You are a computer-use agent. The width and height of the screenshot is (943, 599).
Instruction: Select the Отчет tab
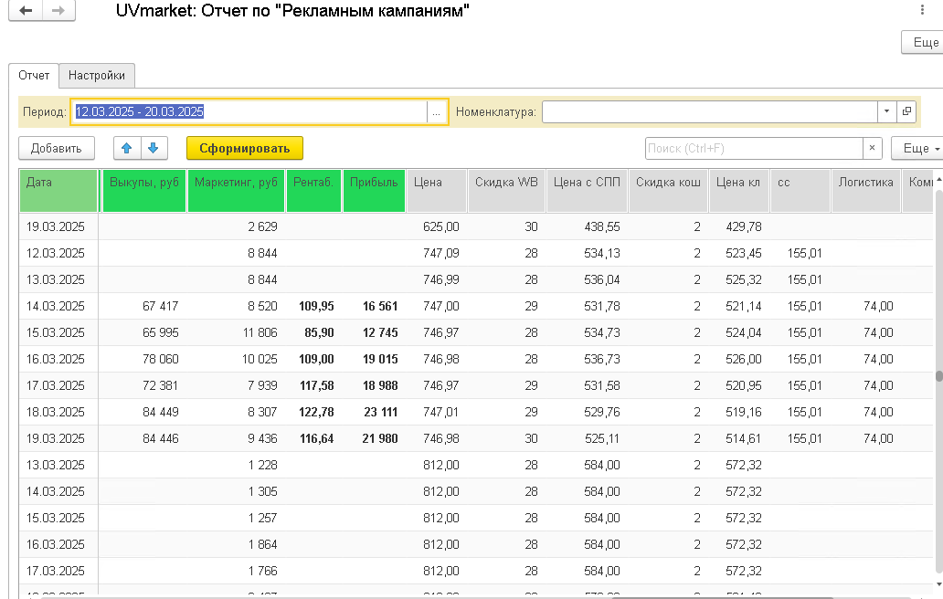(x=34, y=76)
